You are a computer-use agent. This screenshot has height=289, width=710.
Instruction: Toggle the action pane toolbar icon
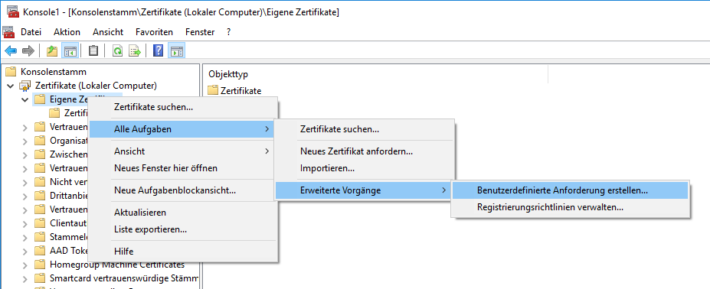pos(176,50)
